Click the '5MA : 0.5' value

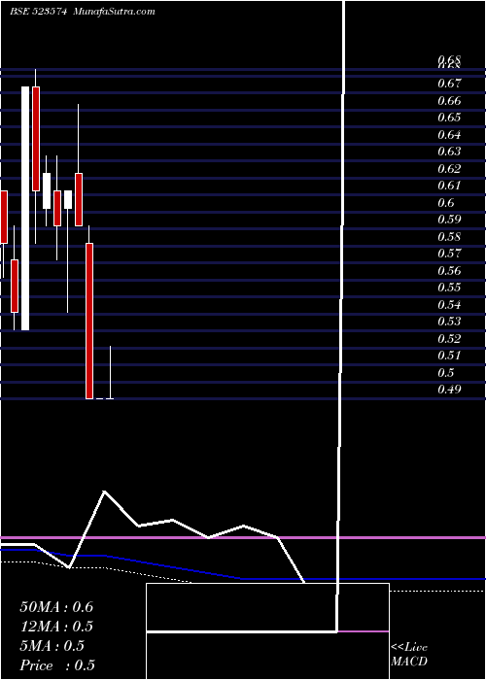pos(52,646)
